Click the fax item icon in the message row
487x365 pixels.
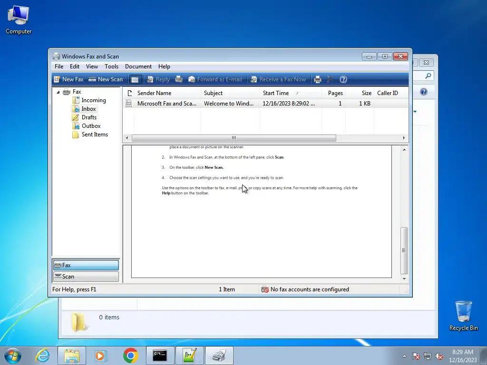tap(128, 104)
